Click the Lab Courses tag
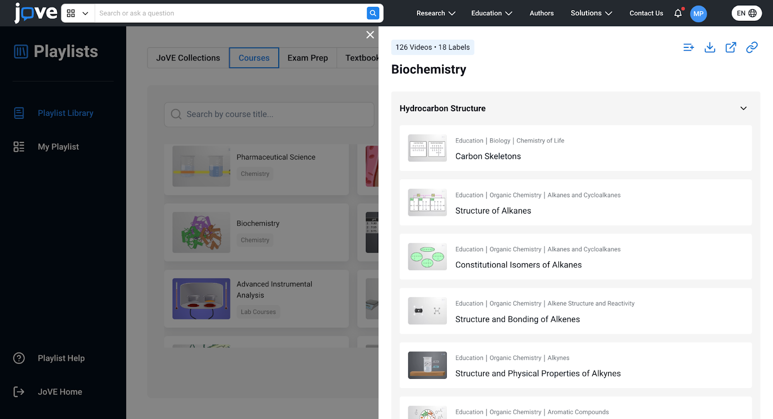Image resolution: width=773 pixels, height=419 pixels. click(258, 312)
